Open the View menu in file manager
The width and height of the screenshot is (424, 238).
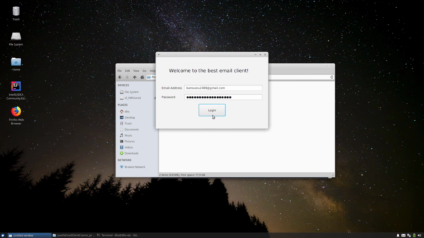(136, 71)
